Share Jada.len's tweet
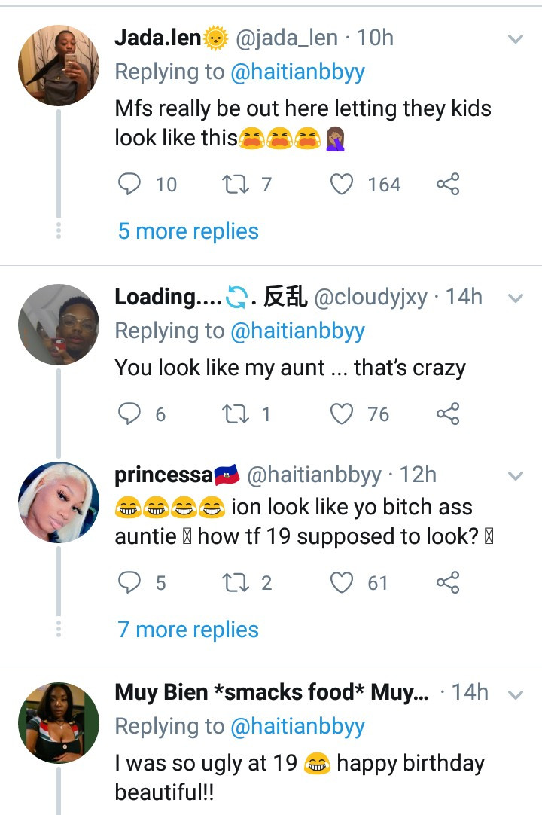This screenshot has height=815, width=542. tap(448, 185)
